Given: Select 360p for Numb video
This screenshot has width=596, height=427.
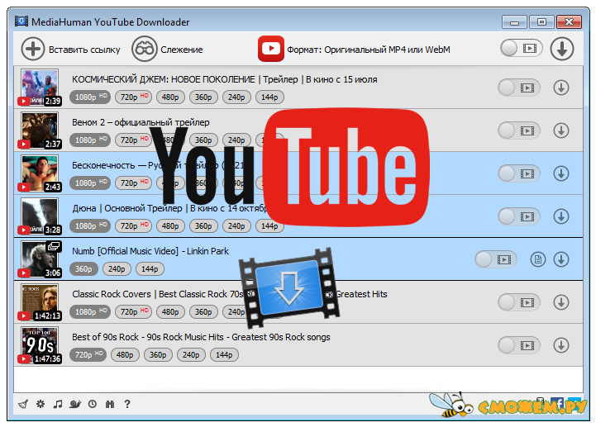Looking at the screenshot, I should pos(83,269).
